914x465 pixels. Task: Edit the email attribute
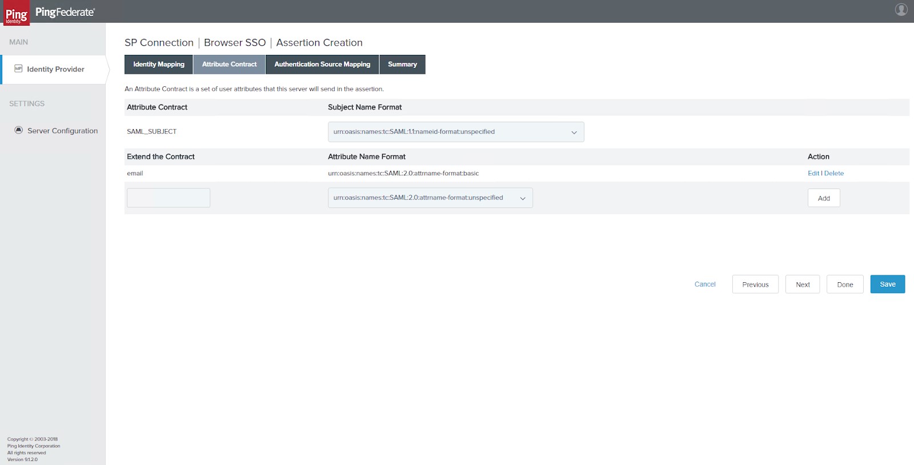click(x=813, y=174)
